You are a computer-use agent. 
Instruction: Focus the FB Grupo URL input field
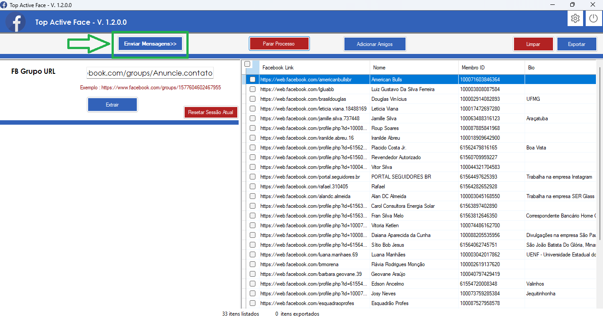coord(150,73)
